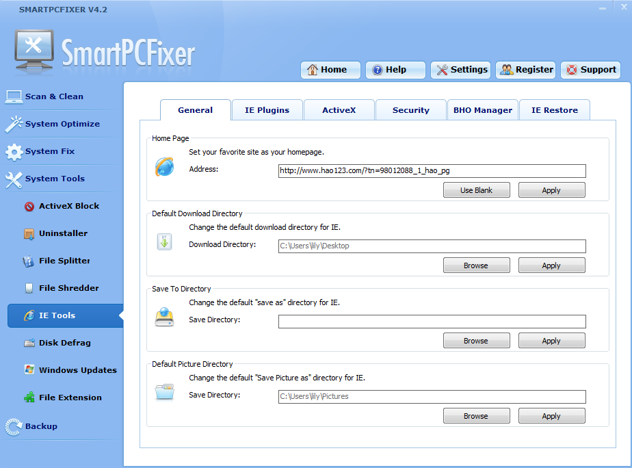
Task: Open the BHO Manager tab
Action: click(x=482, y=110)
